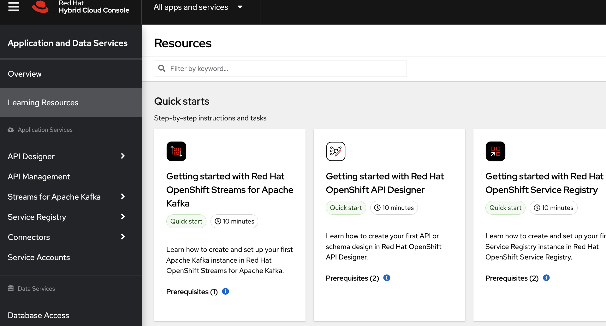Image resolution: width=606 pixels, height=326 pixels.
Task: Go to Overview in the sidebar
Action: (25, 74)
